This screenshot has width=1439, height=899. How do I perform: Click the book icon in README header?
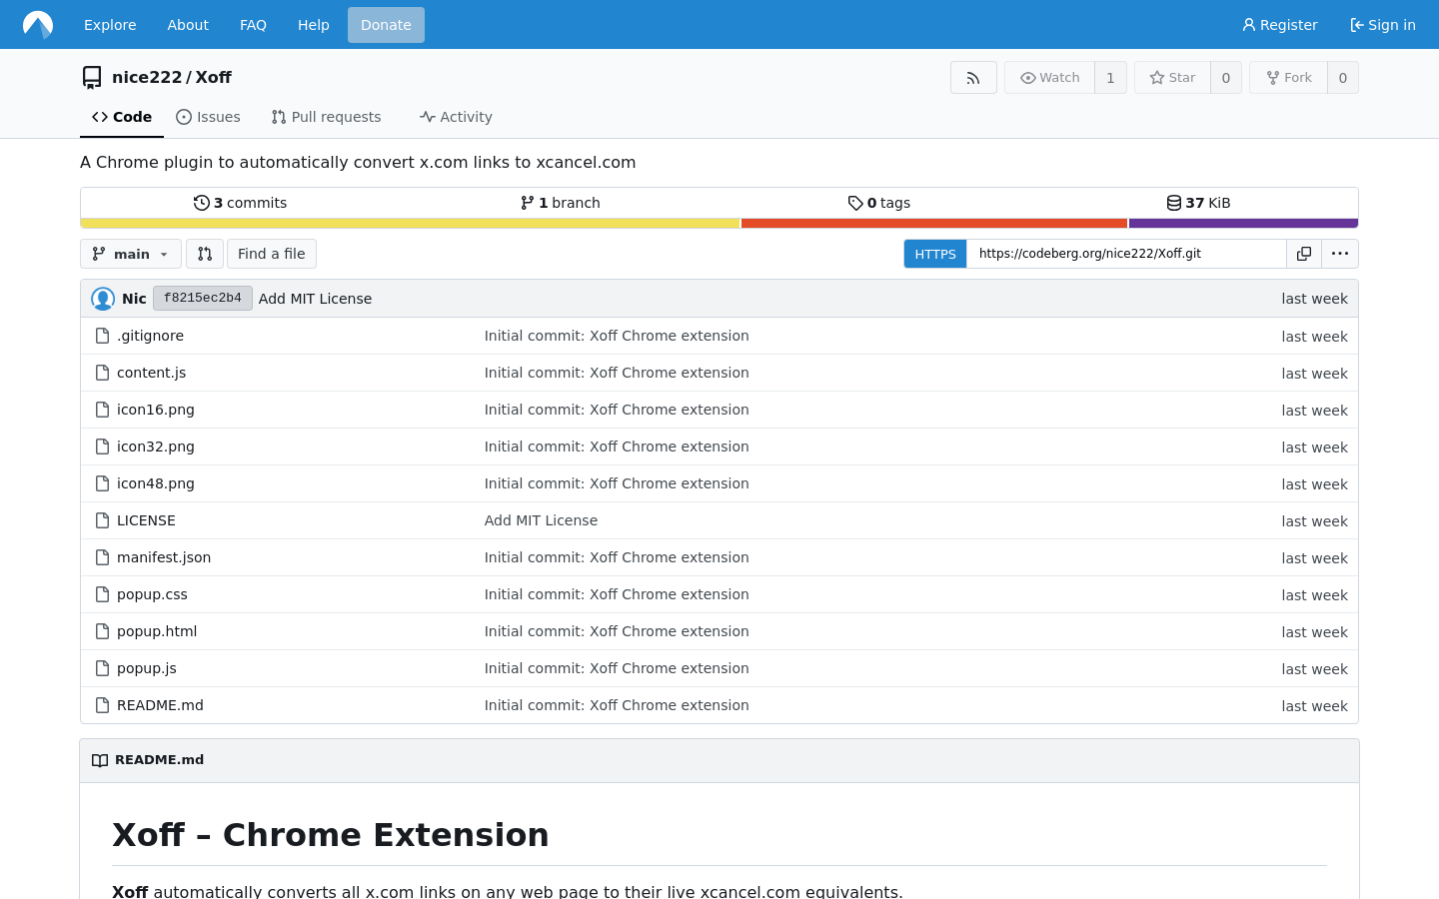100,760
